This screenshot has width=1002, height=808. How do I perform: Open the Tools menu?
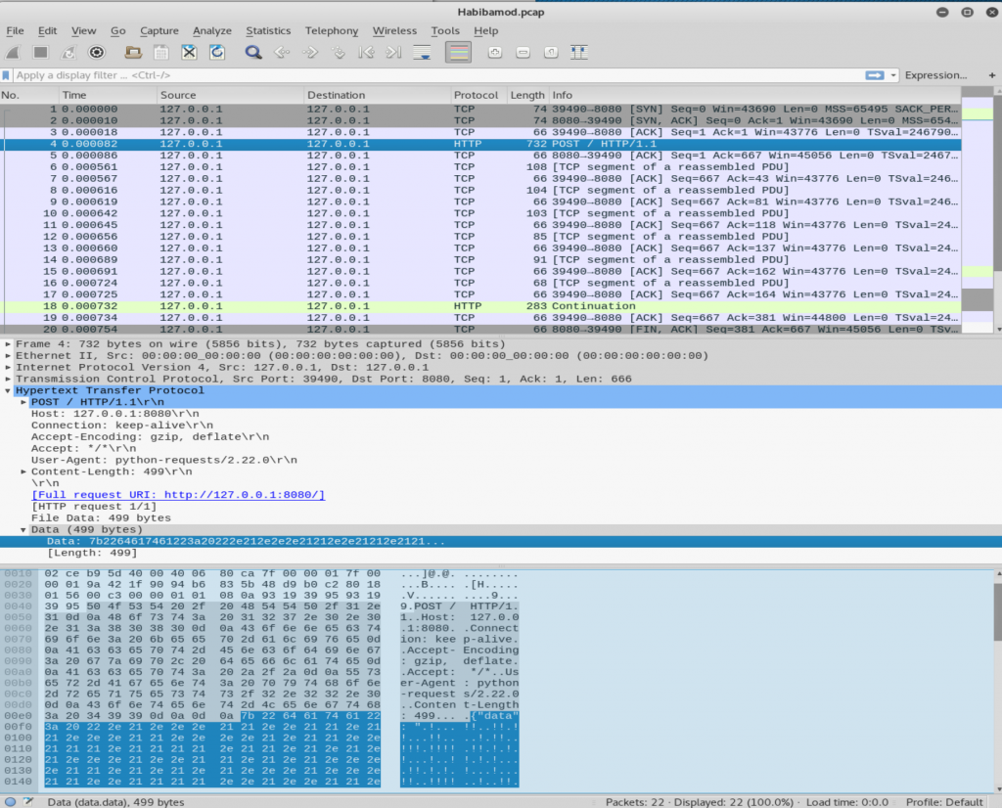coord(445,30)
